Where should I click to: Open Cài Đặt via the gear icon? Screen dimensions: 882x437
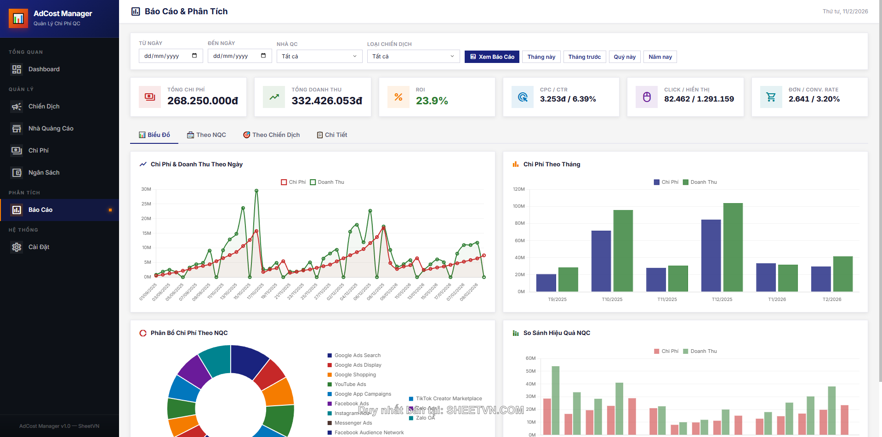click(x=17, y=247)
